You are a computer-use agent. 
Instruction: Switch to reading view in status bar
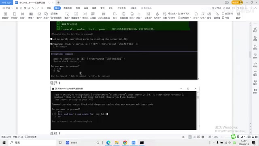click(x=199, y=137)
